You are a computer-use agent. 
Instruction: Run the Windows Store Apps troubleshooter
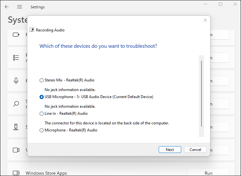pyautogui.click(x=208, y=173)
